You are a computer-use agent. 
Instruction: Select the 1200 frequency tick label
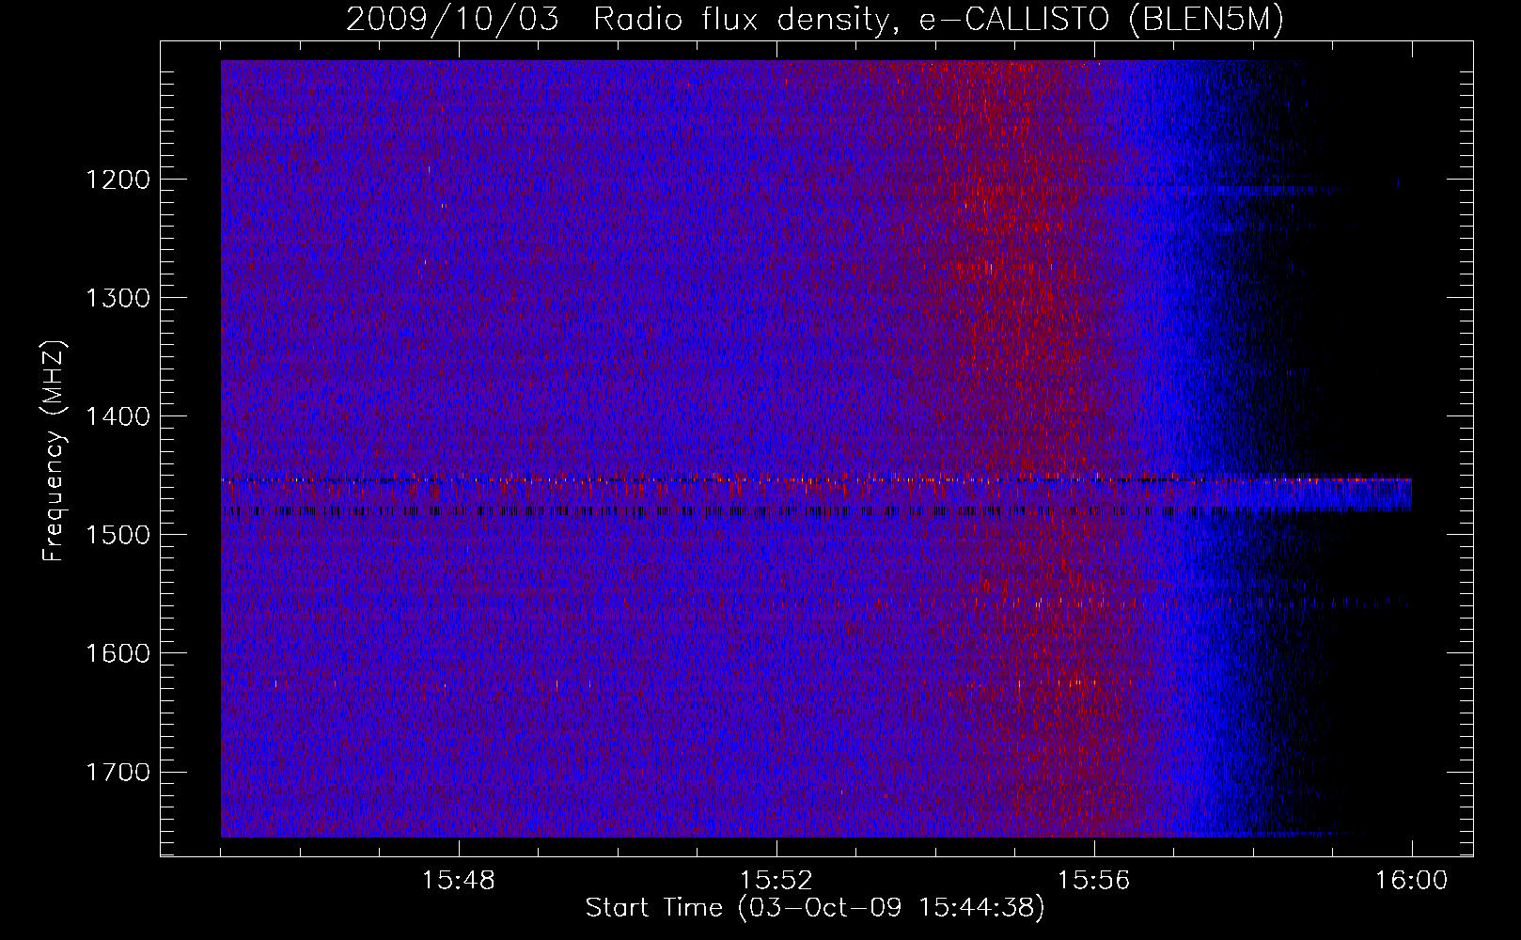118,180
